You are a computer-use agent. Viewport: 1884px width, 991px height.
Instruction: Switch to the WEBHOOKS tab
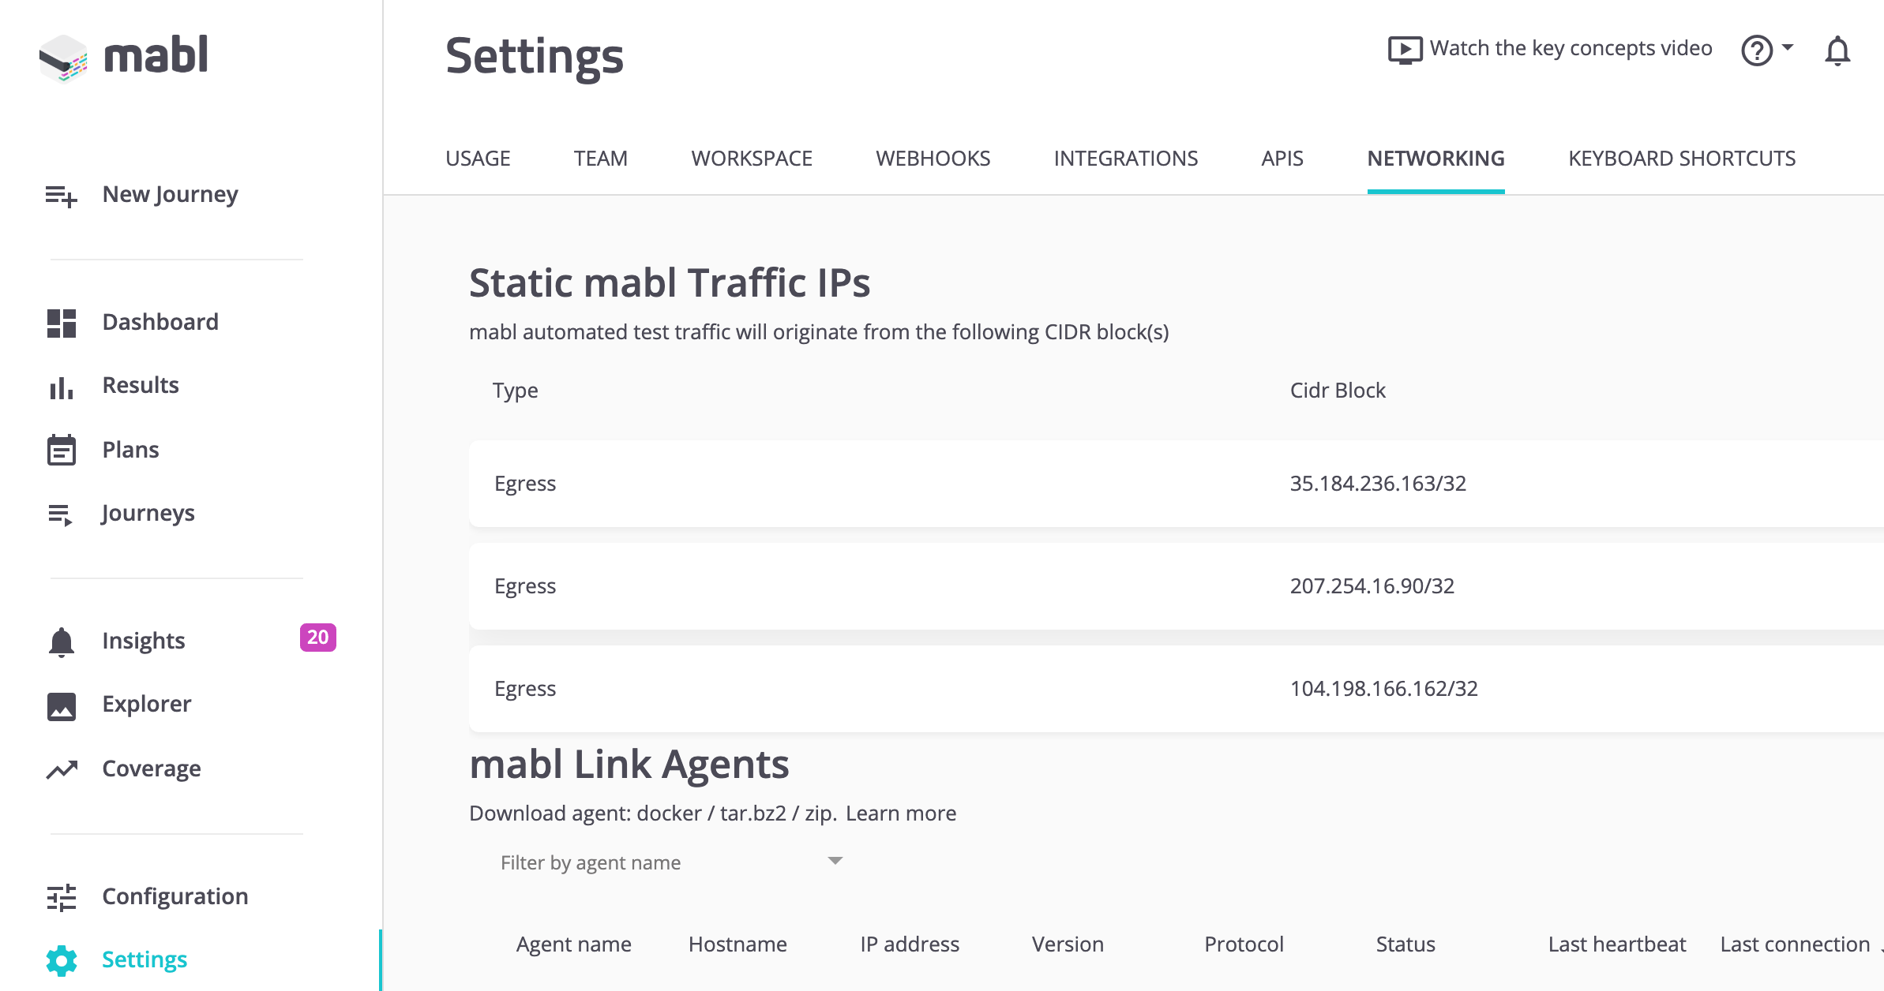pyautogui.click(x=933, y=158)
